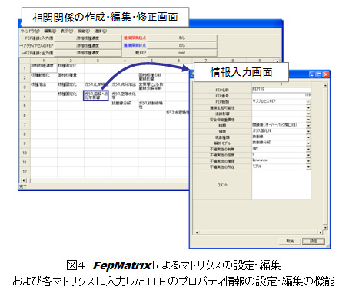Open the 連鎖 menu
The image size is (349, 293).
pyautogui.click(x=101, y=31)
